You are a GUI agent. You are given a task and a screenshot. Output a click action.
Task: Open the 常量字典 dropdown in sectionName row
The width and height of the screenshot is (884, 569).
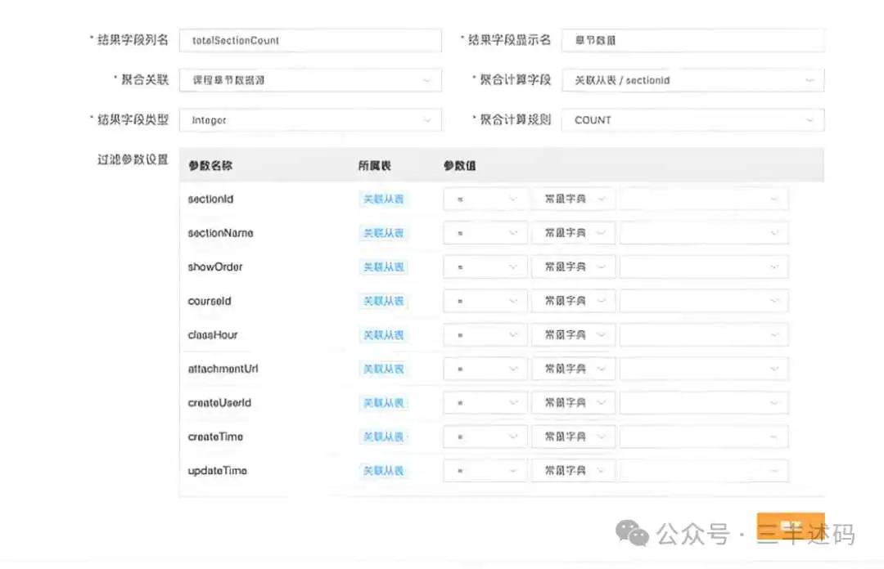pyautogui.click(x=573, y=233)
